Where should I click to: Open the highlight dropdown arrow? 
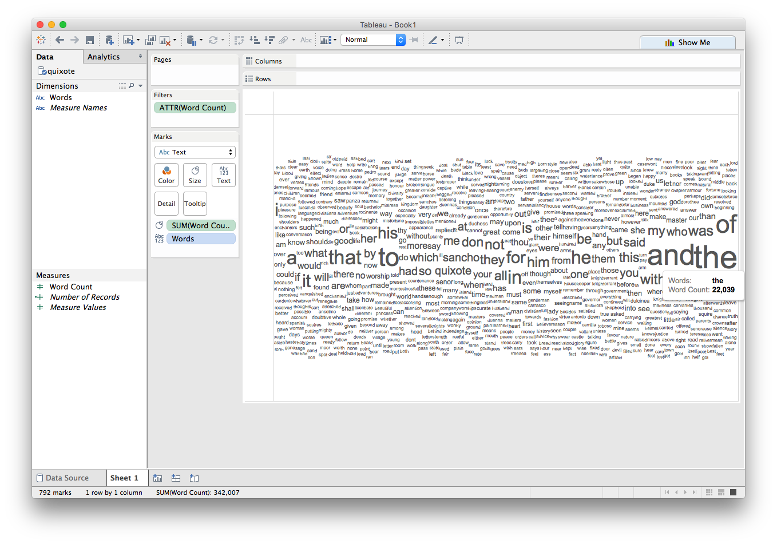click(x=442, y=40)
